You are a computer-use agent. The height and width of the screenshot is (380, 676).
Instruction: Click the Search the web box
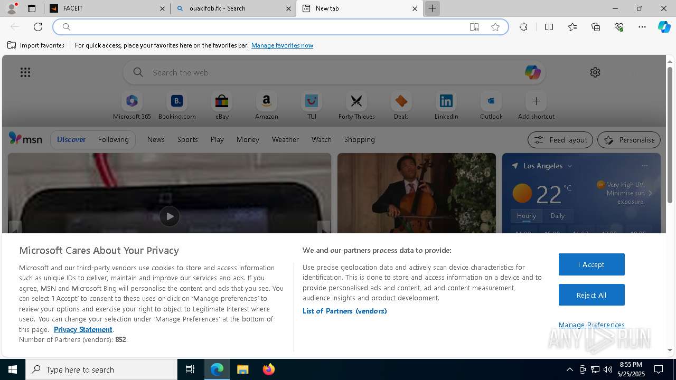click(x=334, y=72)
